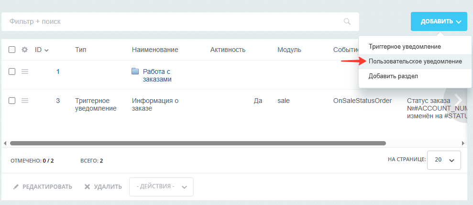473x205 pixels.
Task: Toggle the select-all header checkbox
Action: point(12,50)
